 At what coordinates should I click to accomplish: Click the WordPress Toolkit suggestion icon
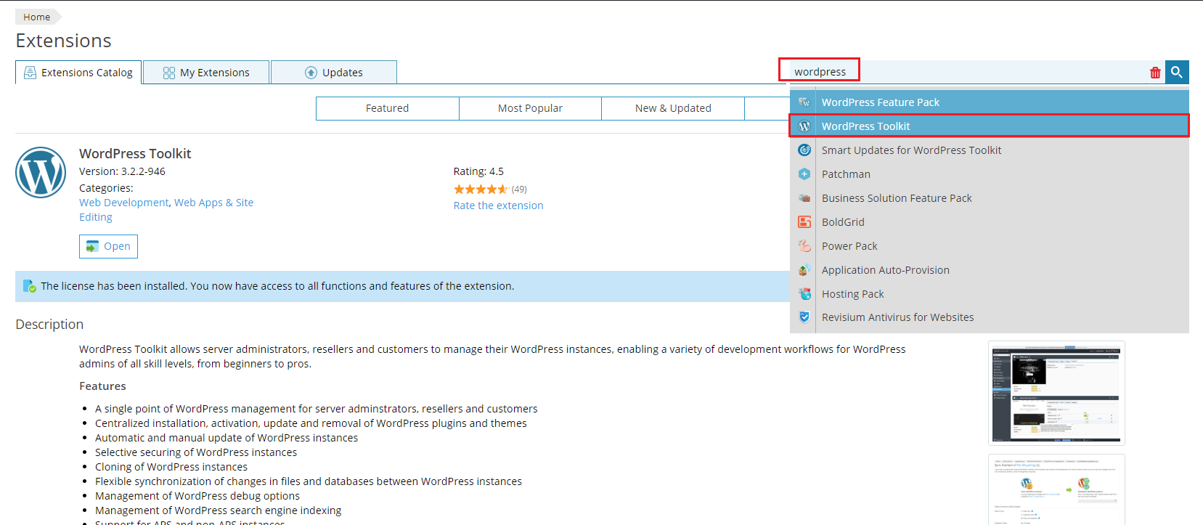[804, 126]
